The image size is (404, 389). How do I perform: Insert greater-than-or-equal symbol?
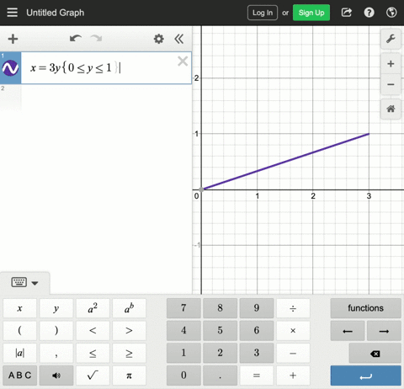(x=129, y=353)
